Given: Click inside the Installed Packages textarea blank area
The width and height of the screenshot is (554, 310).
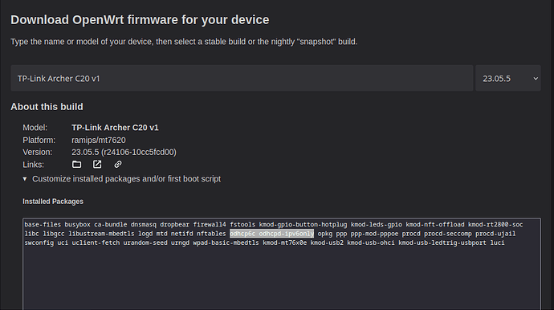Looking at the screenshot, I should coord(282,278).
